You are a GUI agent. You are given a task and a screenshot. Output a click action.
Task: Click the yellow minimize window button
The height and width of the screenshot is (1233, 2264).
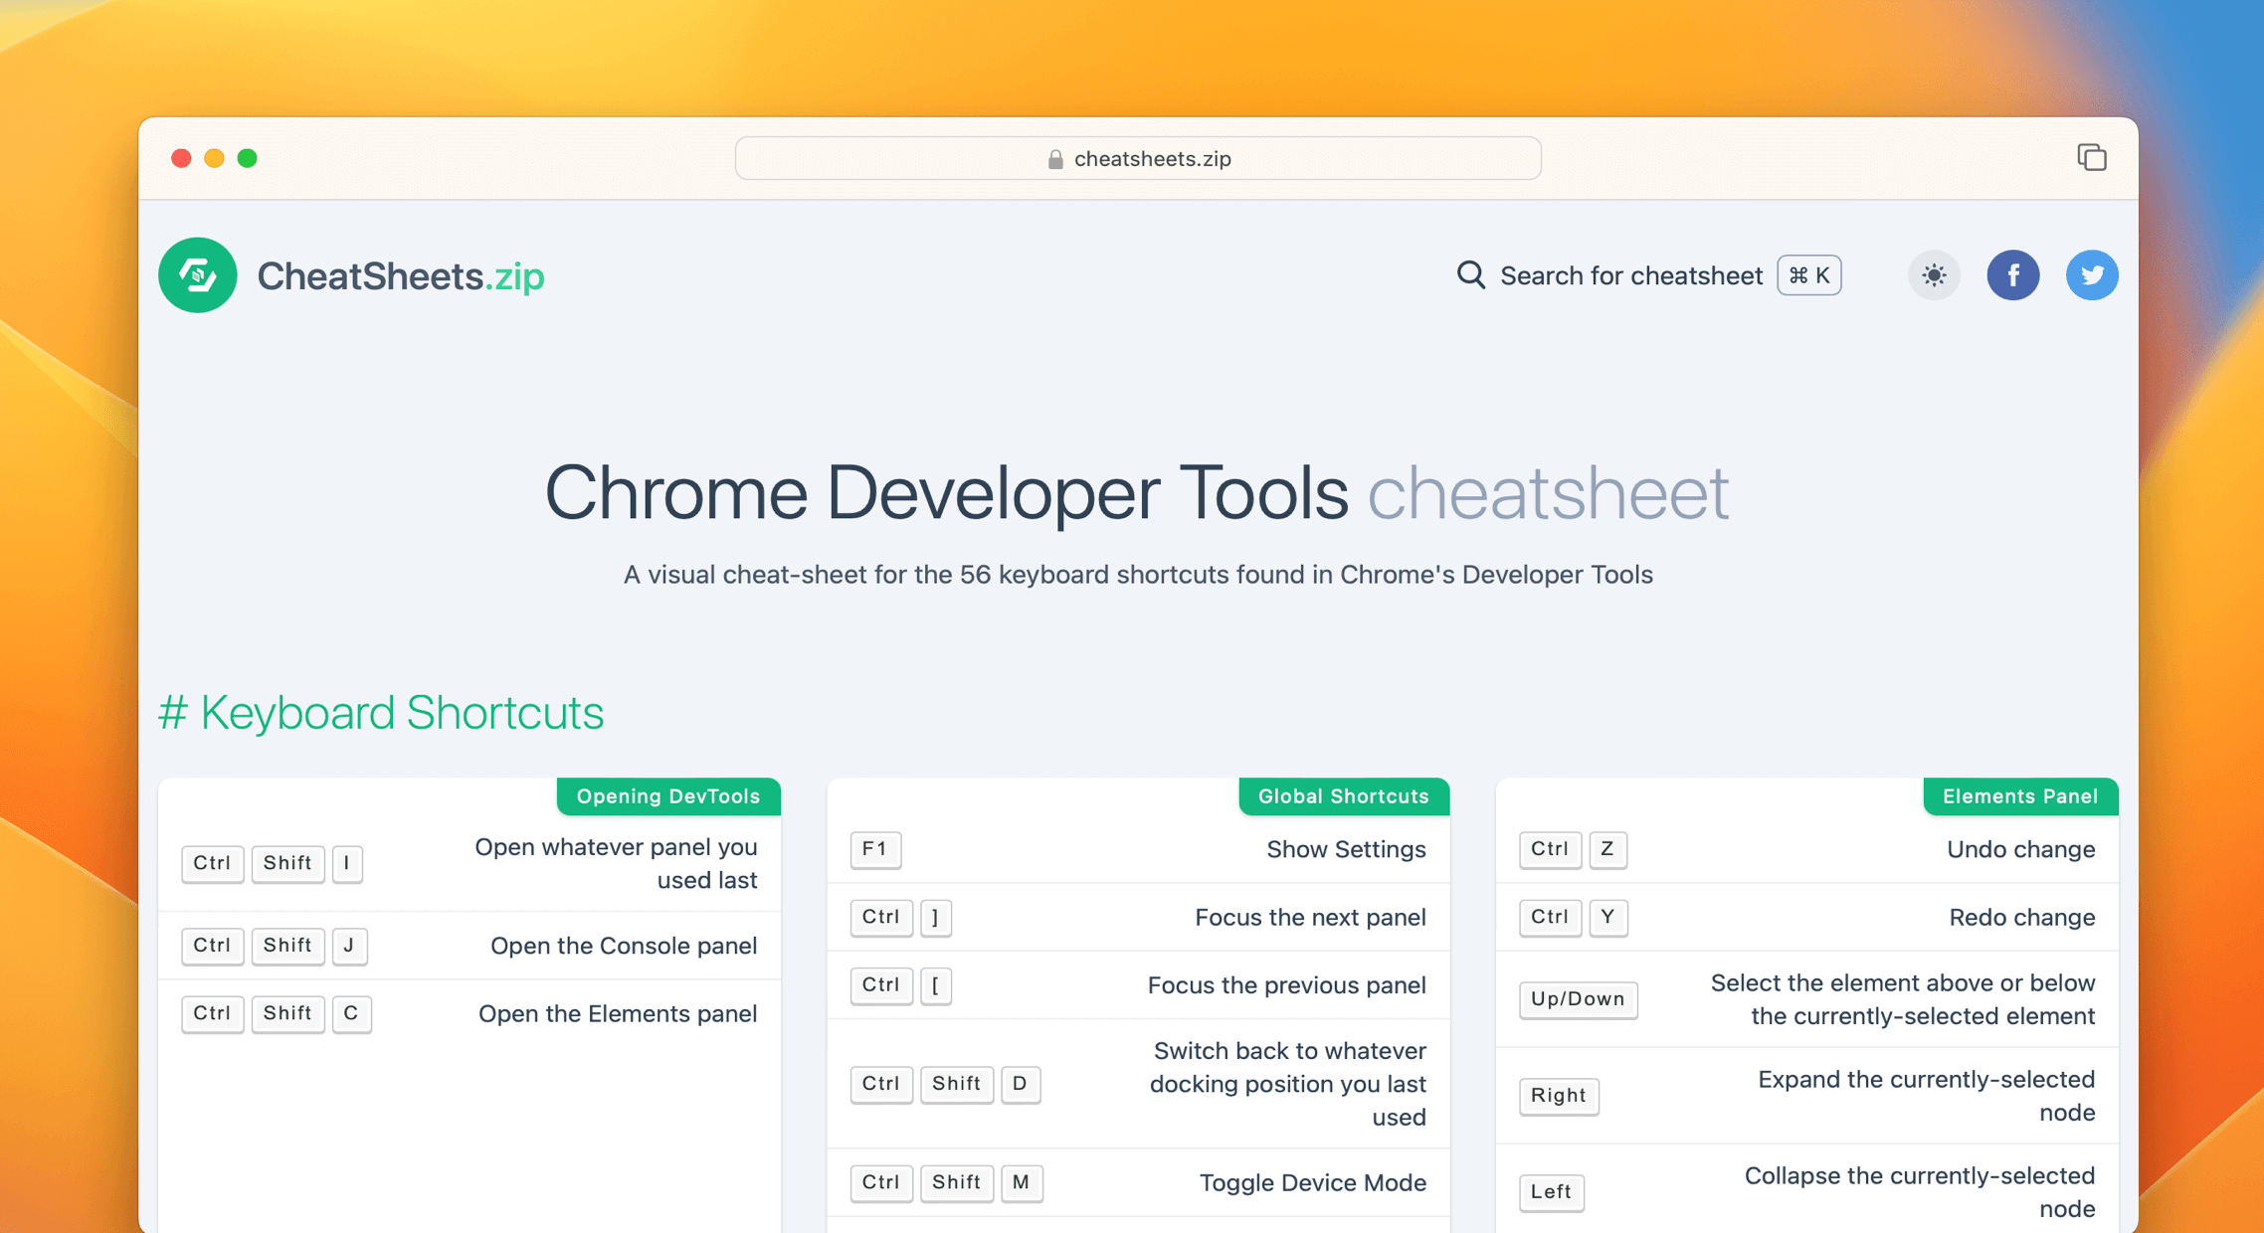214,158
